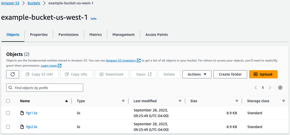Click the search magnifier icon in prefix field
Viewport: 290px width, 135px height.
click(11, 88)
